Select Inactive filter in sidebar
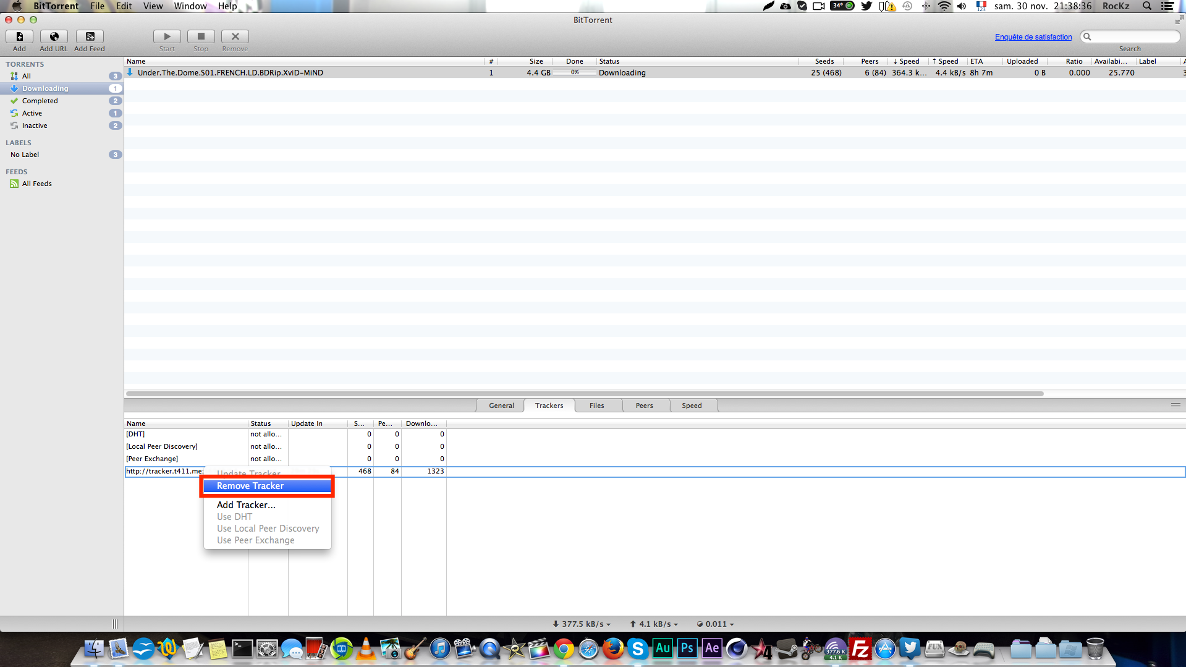1186x667 pixels. tap(62, 125)
